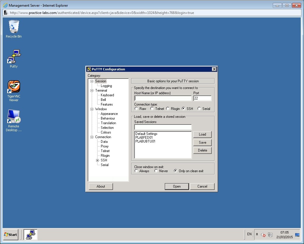Click the EN language indicator
The width and height of the screenshot is (304, 244).
coord(249,234)
